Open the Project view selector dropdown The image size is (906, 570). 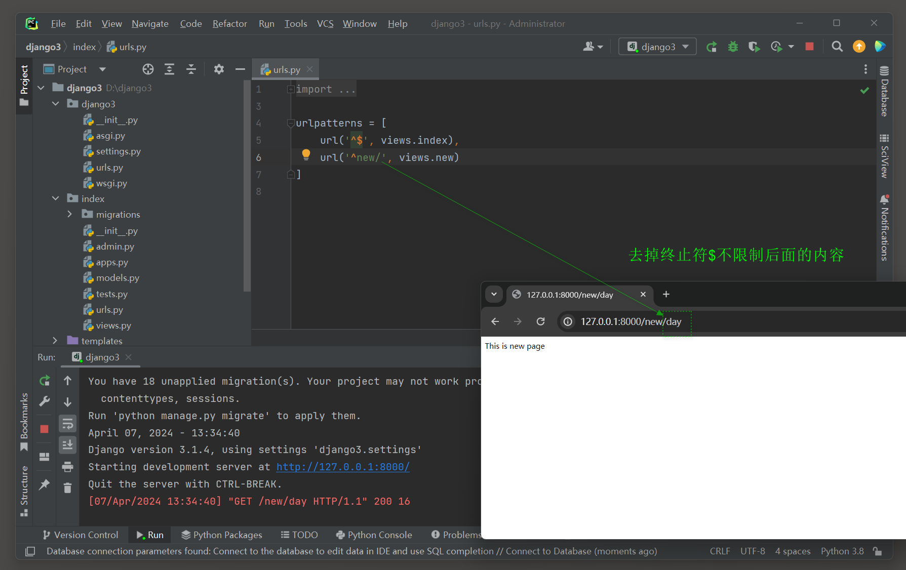click(x=75, y=69)
